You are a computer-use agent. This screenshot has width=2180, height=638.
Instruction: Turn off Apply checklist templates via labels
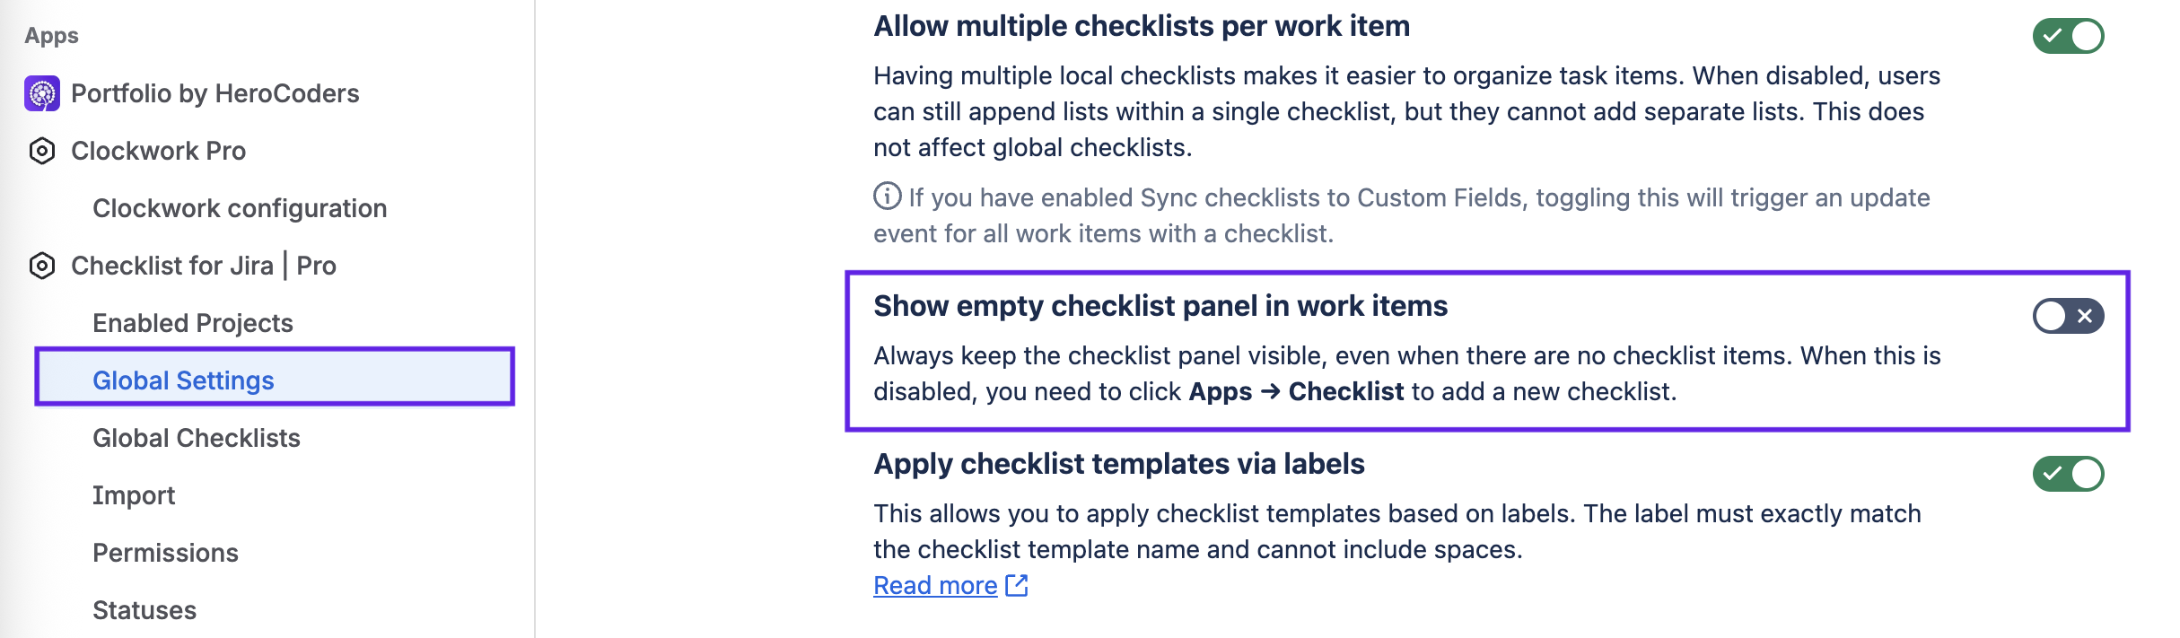coord(2068,474)
